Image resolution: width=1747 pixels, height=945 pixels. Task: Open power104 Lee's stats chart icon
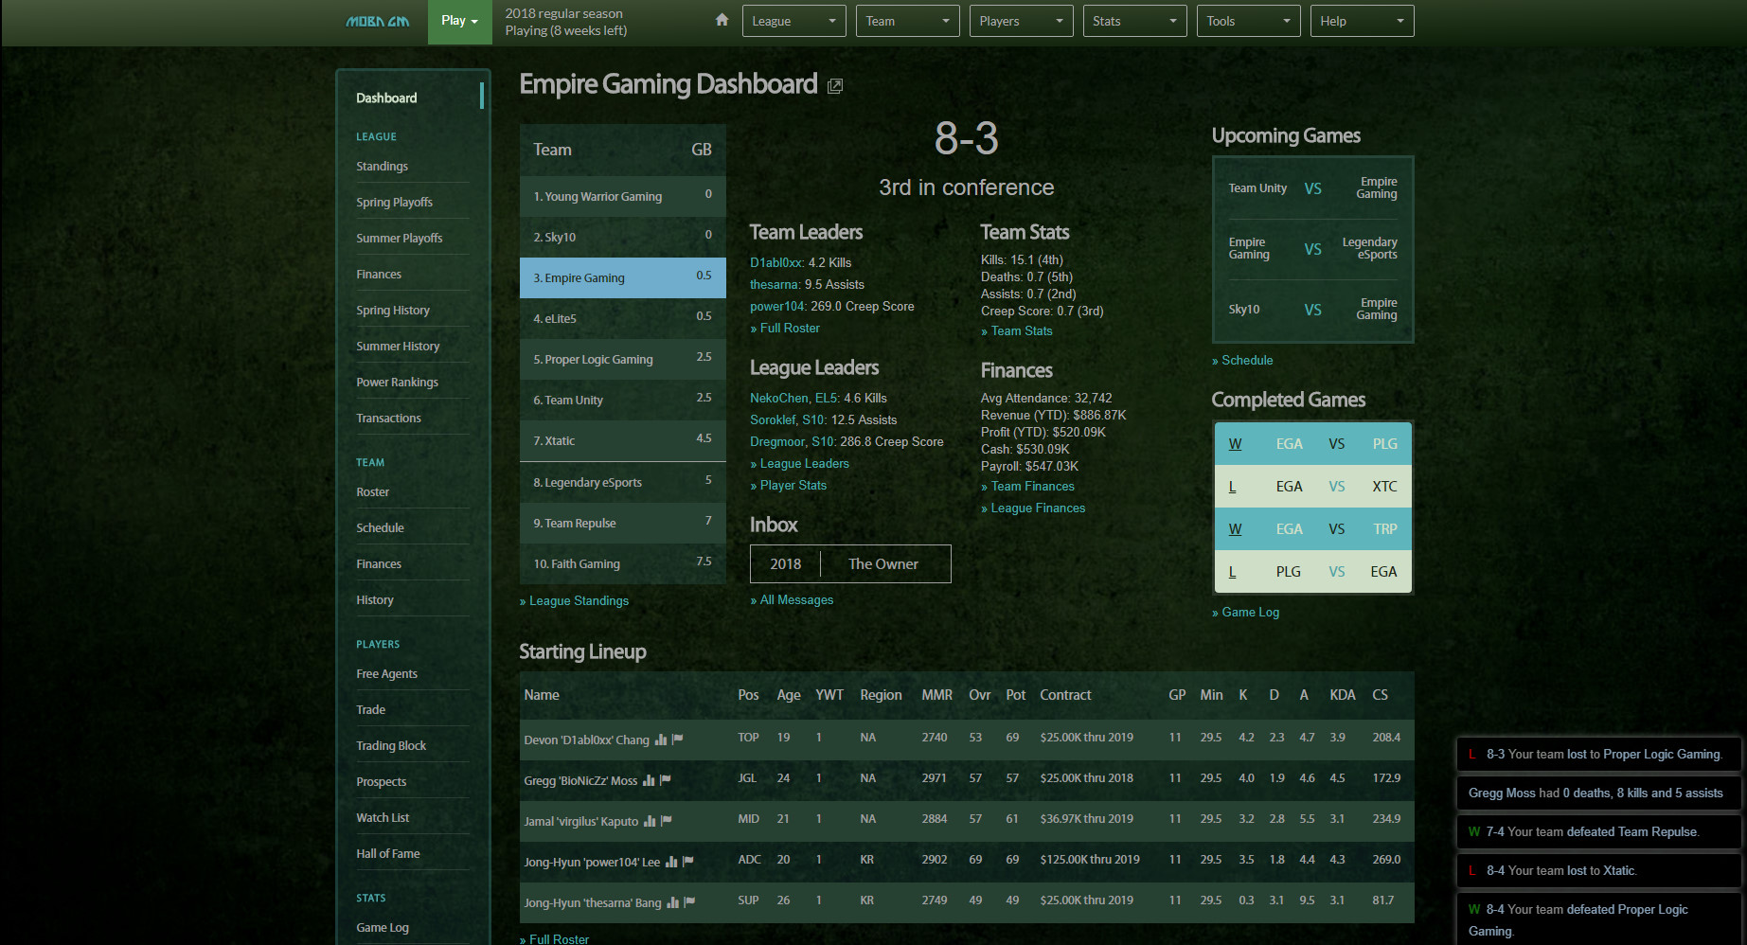pos(672,862)
